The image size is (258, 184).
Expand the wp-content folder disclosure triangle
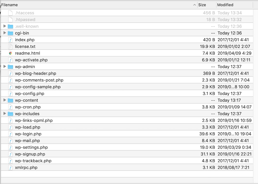(5, 100)
